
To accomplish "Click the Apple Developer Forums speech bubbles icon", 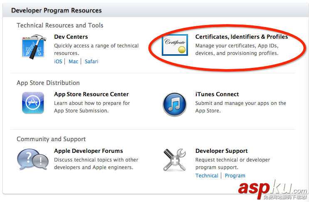I will click(33, 160).
